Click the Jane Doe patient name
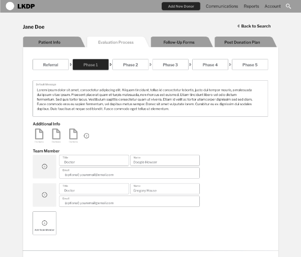The height and width of the screenshot is (257, 301). pos(34,27)
